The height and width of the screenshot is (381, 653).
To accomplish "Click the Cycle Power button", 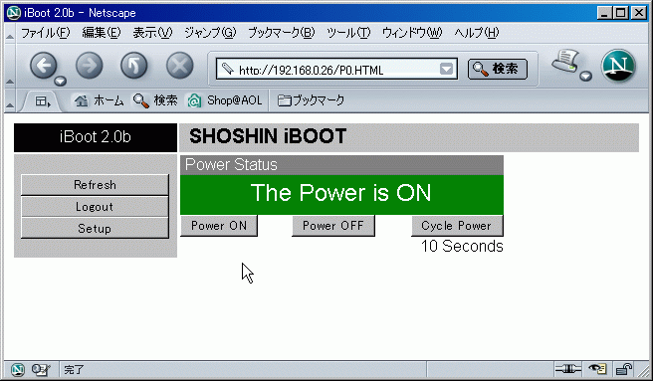I will point(457,226).
